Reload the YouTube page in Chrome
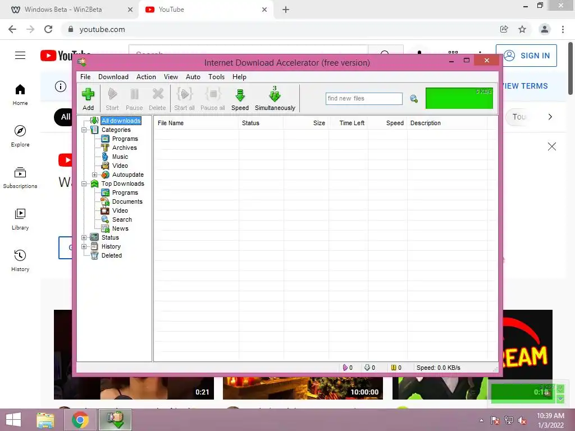This screenshot has height=431, width=575. pyautogui.click(x=48, y=29)
